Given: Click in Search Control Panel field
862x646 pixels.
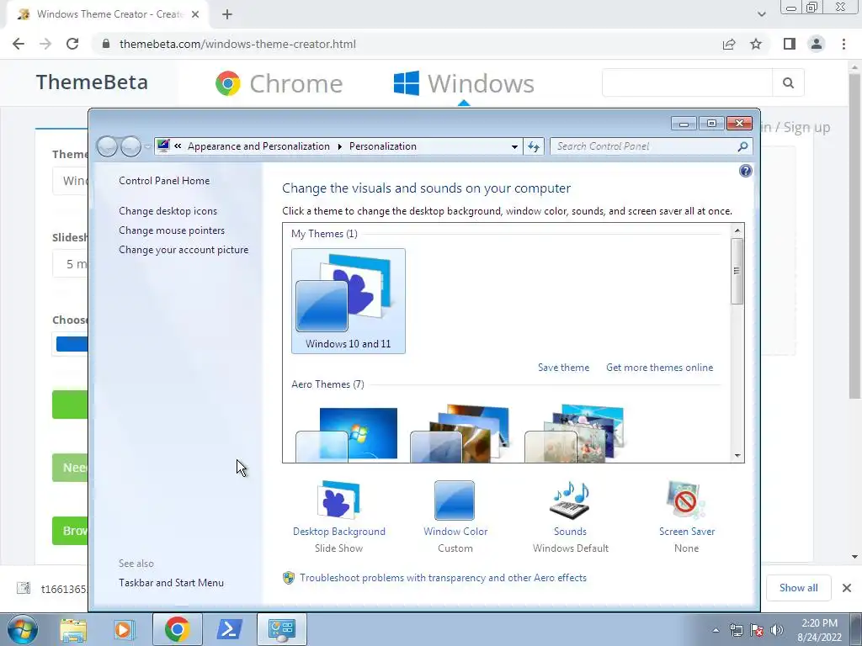Looking at the screenshot, I should (x=643, y=146).
